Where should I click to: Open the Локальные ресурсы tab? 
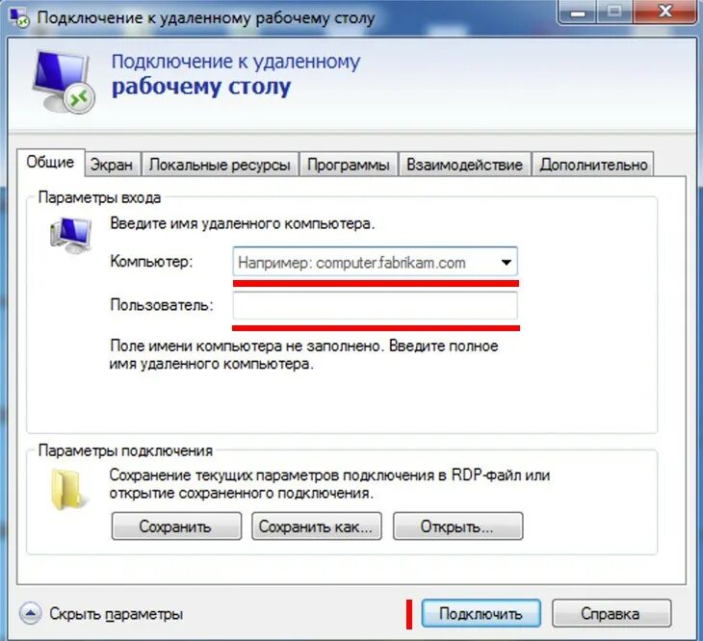click(220, 165)
